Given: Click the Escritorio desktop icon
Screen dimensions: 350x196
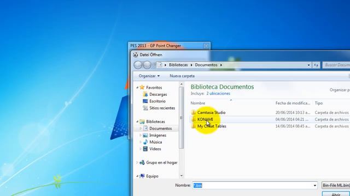Looking at the screenshot, I should point(145,101).
